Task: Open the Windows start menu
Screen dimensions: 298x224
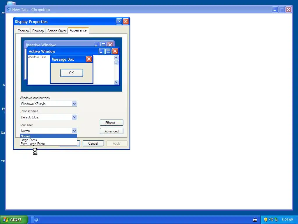Action: tap(14, 220)
